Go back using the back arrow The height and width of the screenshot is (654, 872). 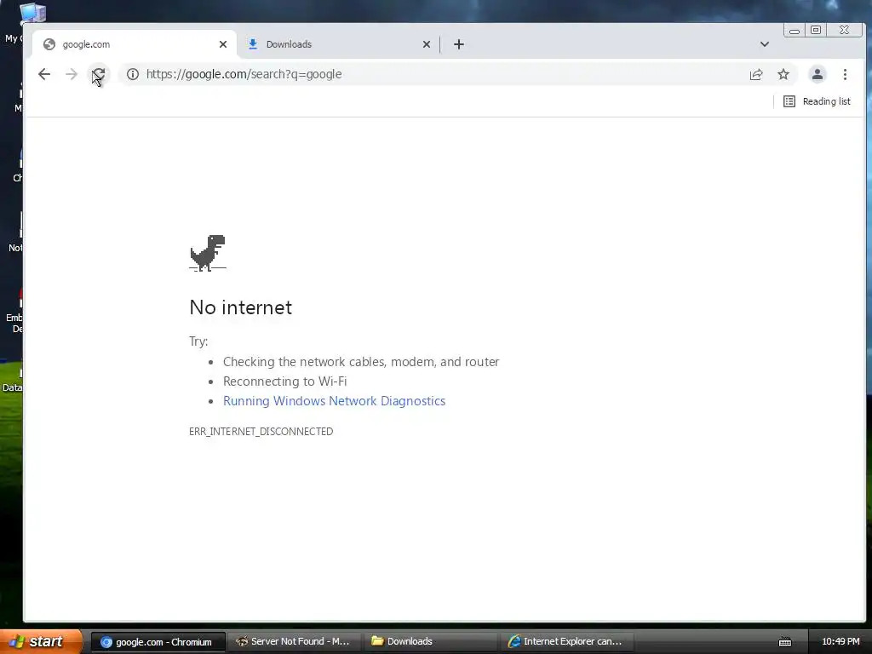44,74
